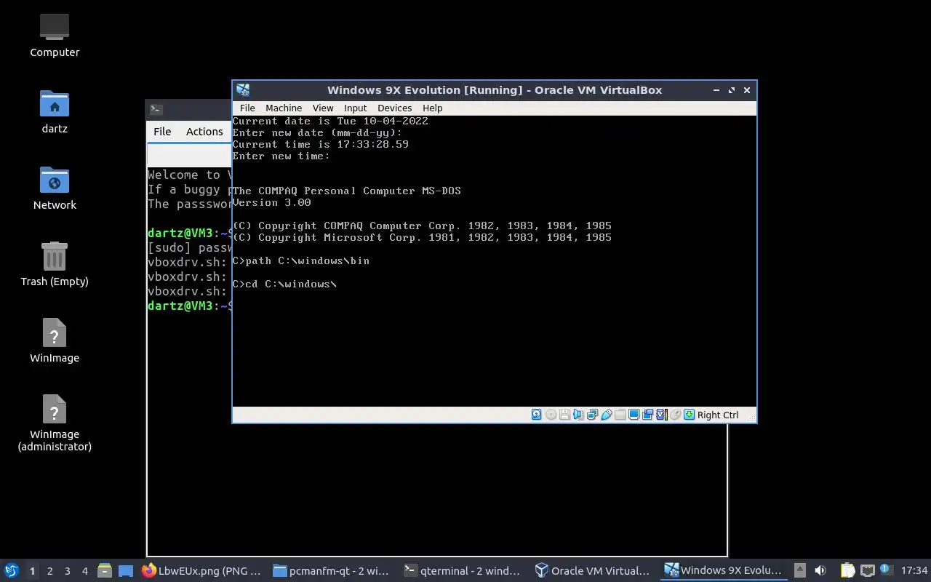
Task: Click 'The COMPAQ Personal Computer MS-DOS' line
Action: (347, 191)
